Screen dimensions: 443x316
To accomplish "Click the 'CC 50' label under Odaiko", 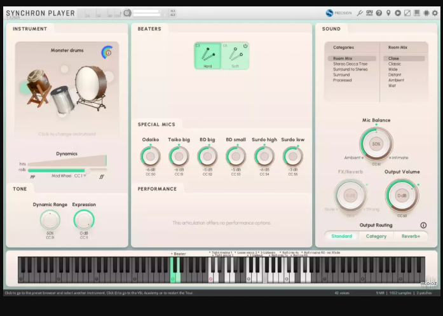I will (x=151, y=174).
